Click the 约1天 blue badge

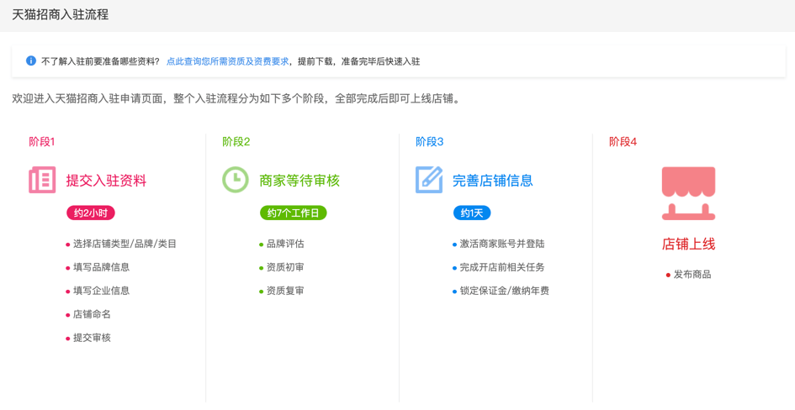point(472,213)
